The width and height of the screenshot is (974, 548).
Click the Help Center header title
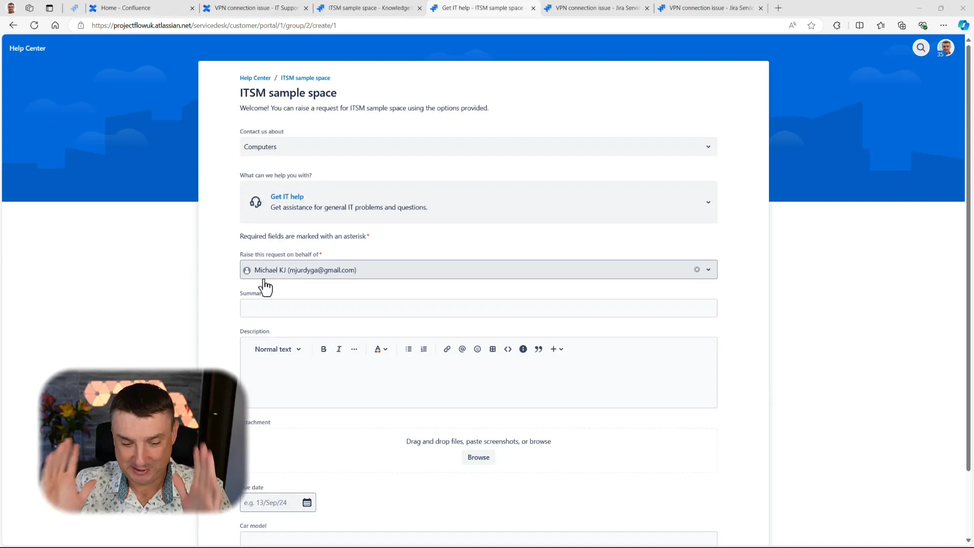tap(27, 48)
